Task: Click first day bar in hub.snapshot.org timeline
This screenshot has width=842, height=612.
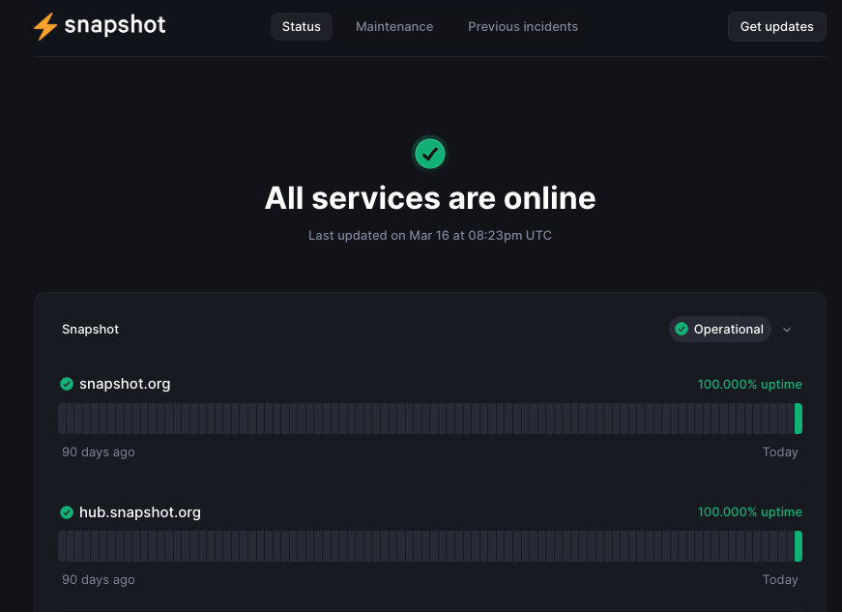Action: pyautogui.click(x=62, y=546)
